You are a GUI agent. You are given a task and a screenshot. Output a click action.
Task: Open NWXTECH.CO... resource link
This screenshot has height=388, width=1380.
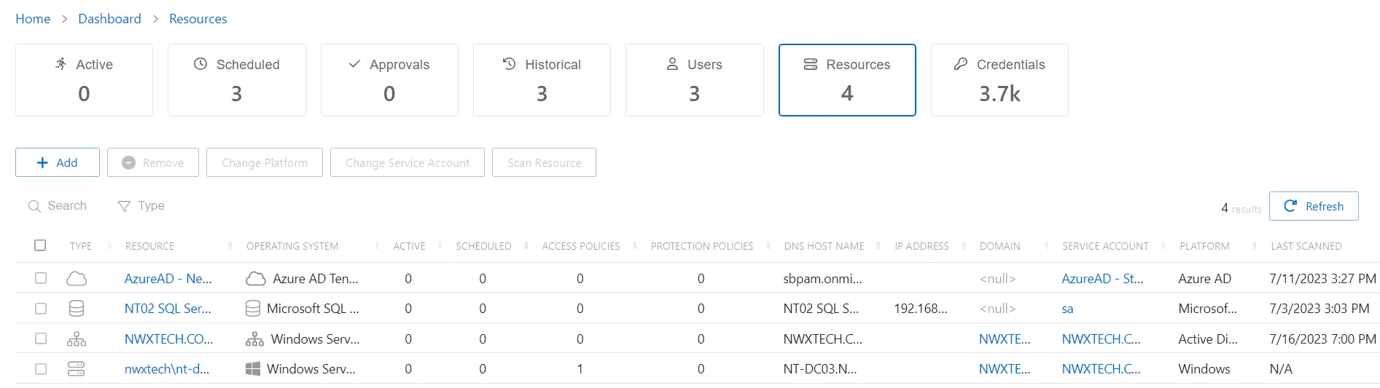point(169,339)
